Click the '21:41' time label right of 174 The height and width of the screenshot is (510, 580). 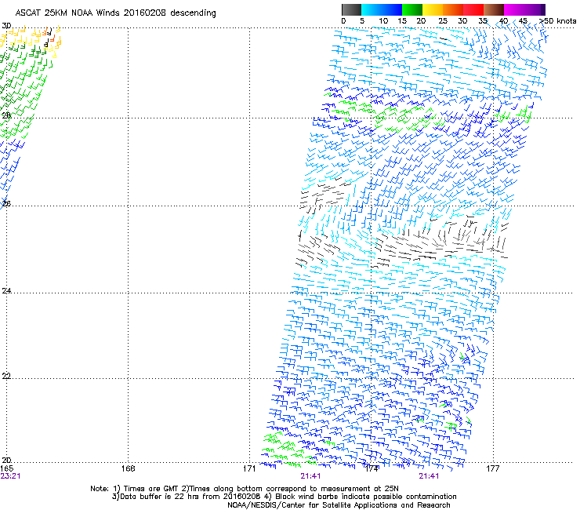[429, 476]
